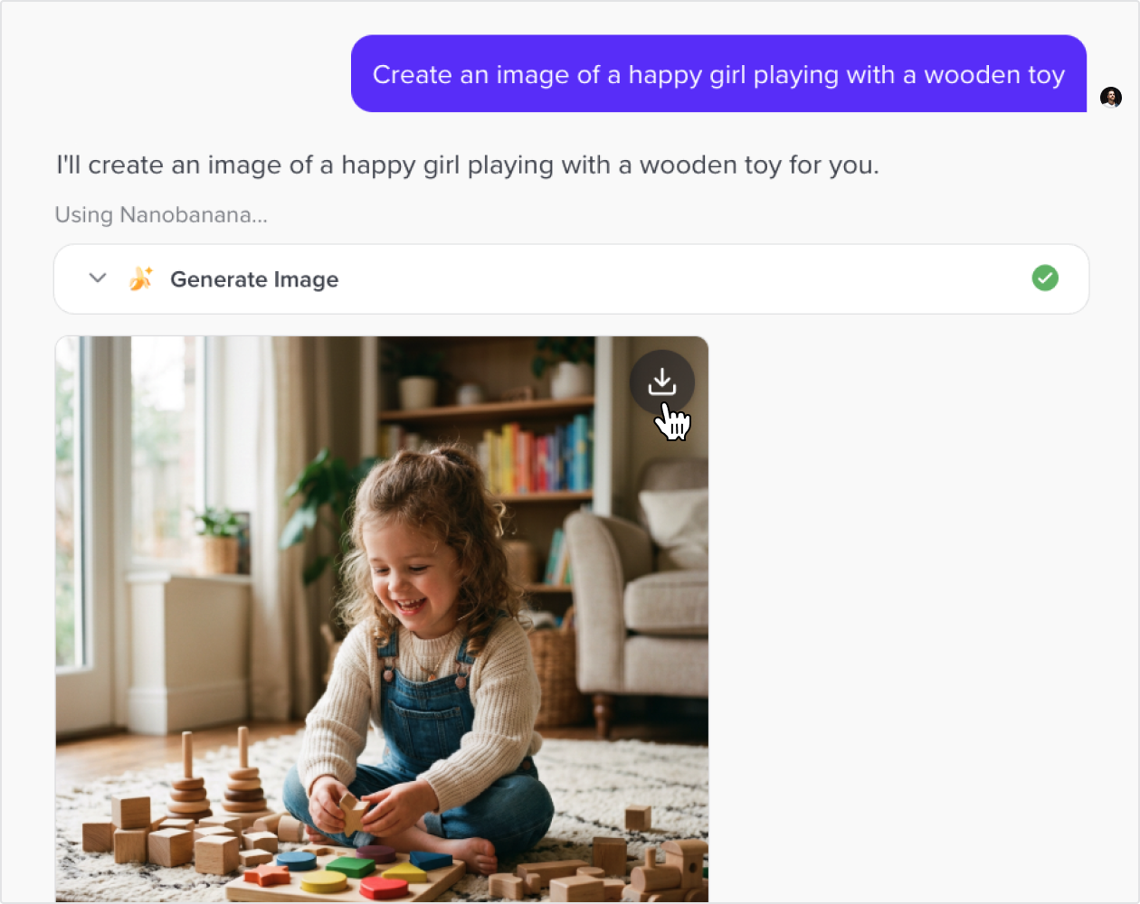Click the banana sparkle icon
Viewport: 1140px width, 904px height.
click(140, 278)
